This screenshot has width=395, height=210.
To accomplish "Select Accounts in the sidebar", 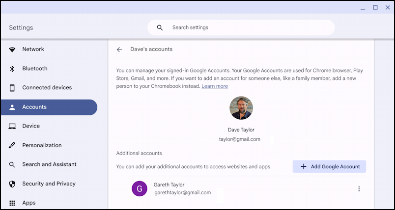I will [x=49, y=107].
